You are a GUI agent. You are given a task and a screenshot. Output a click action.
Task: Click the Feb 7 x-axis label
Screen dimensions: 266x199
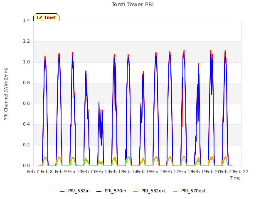33,172
